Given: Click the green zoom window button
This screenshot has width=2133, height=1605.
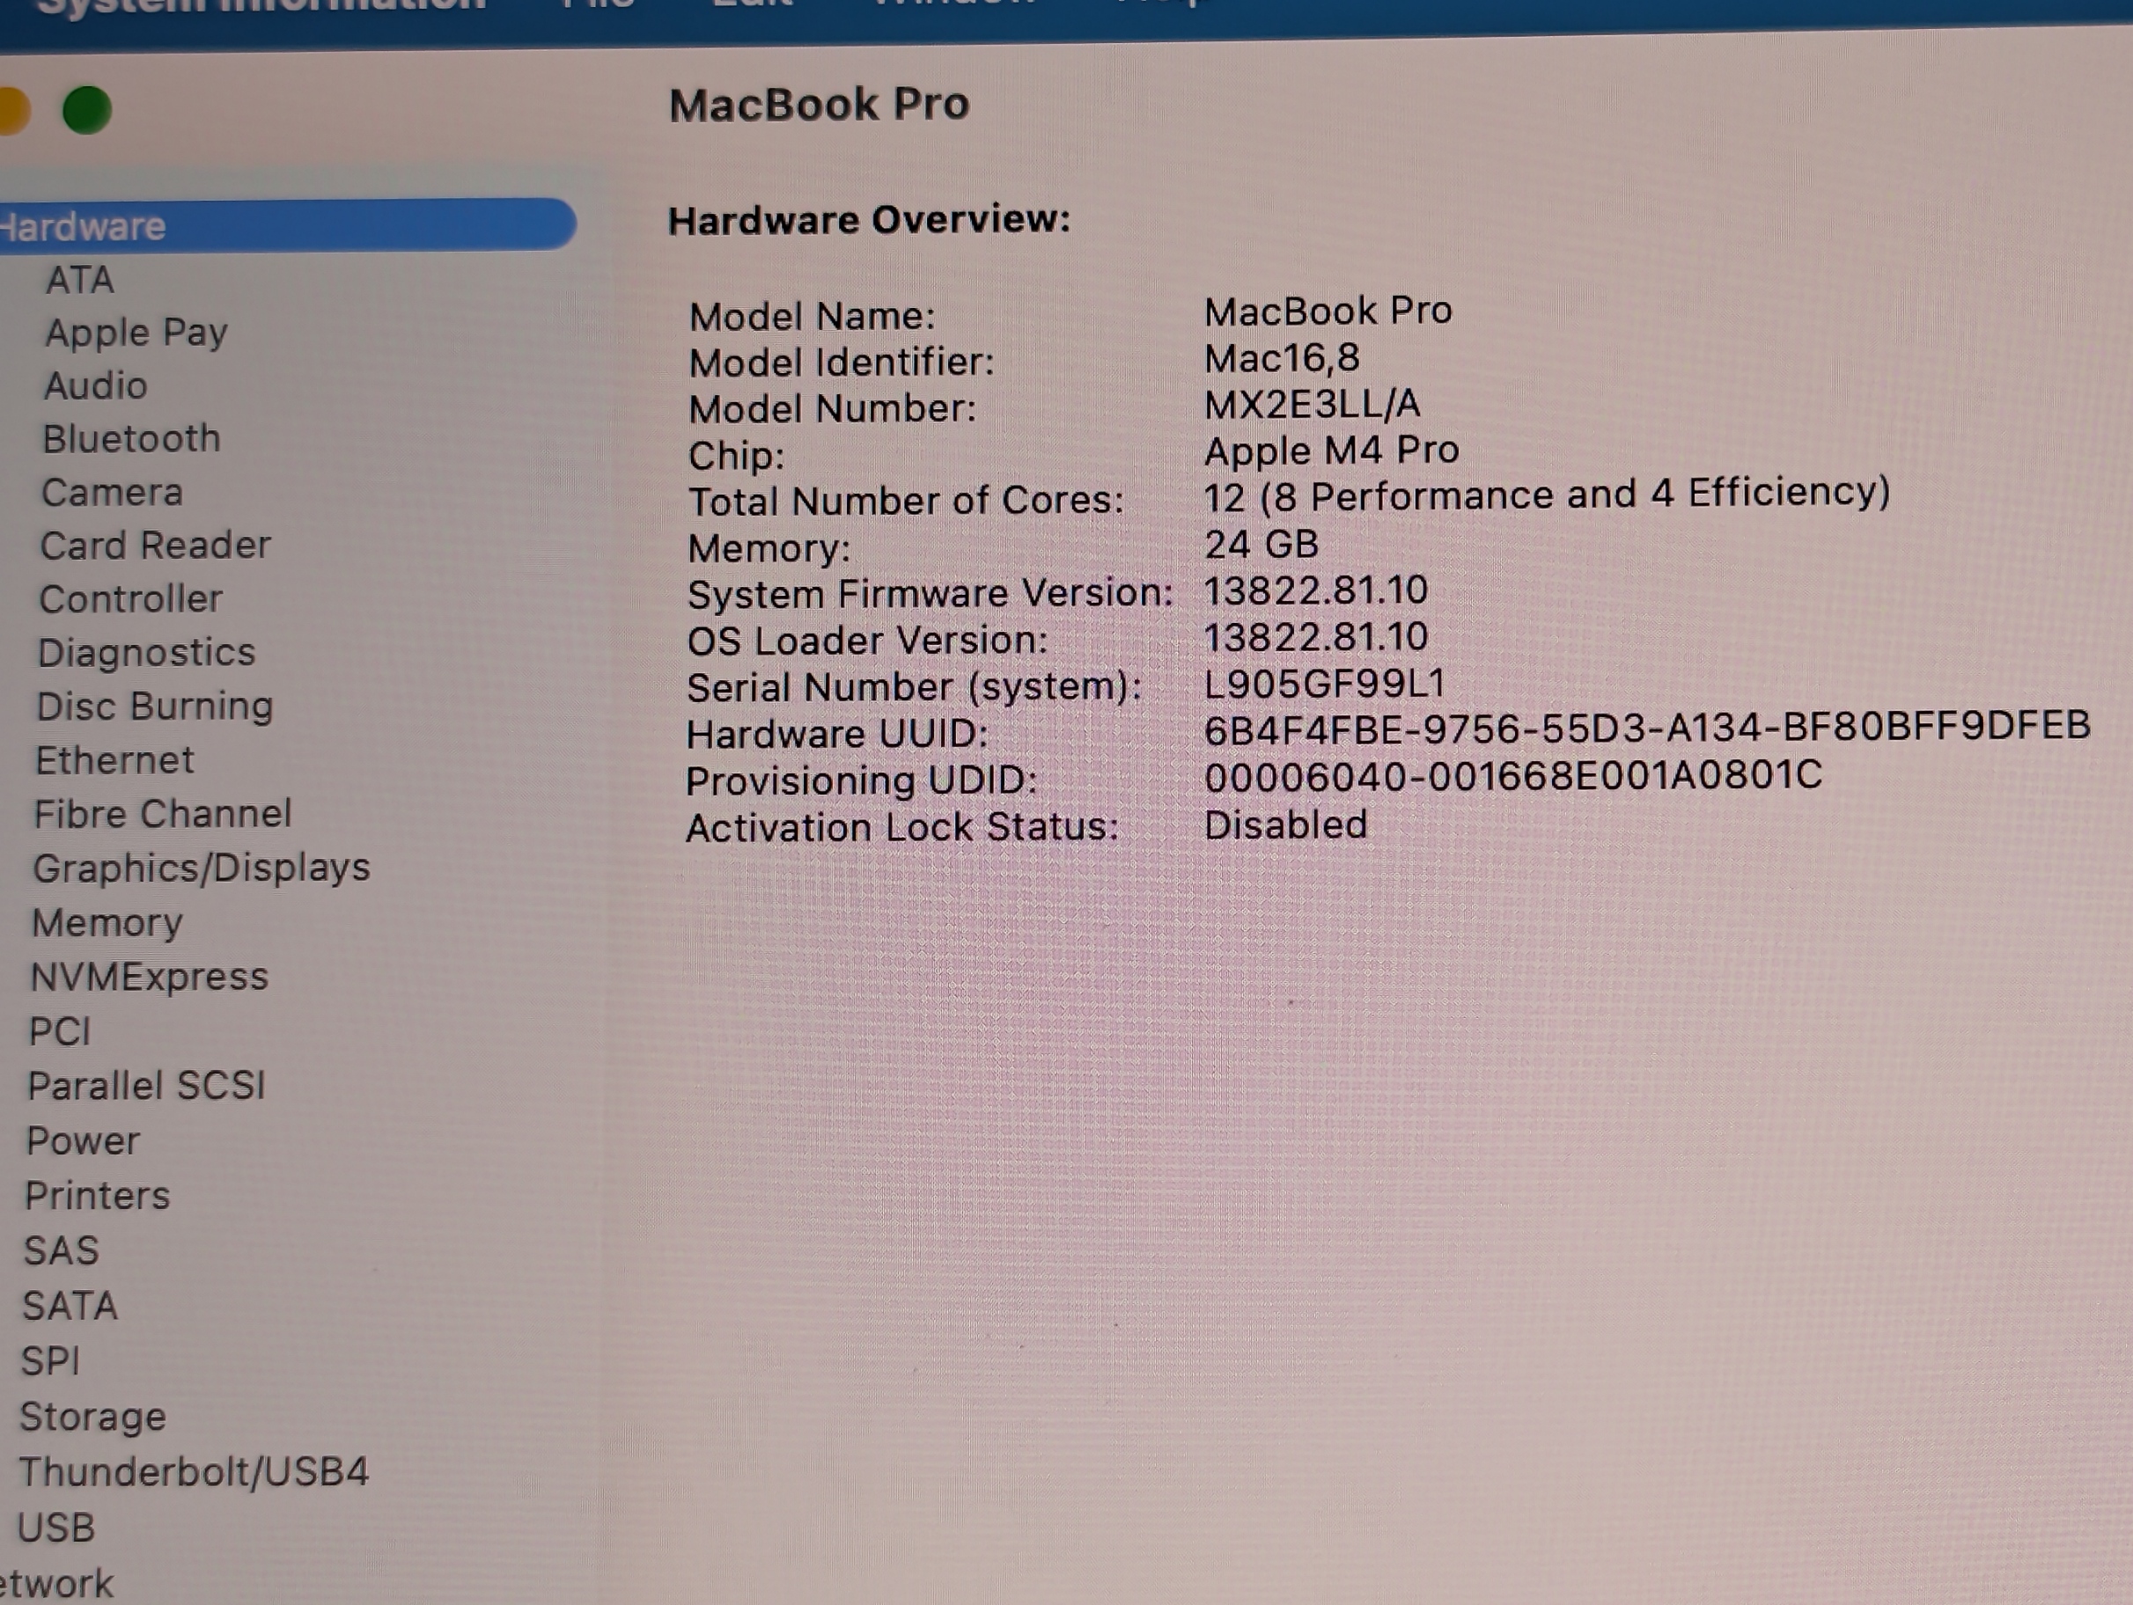Looking at the screenshot, I should pyautogui.click(x=87, y=110).
